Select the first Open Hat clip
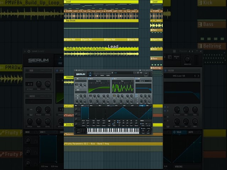Viewport: 227px width, 170px height. point(72,39)
